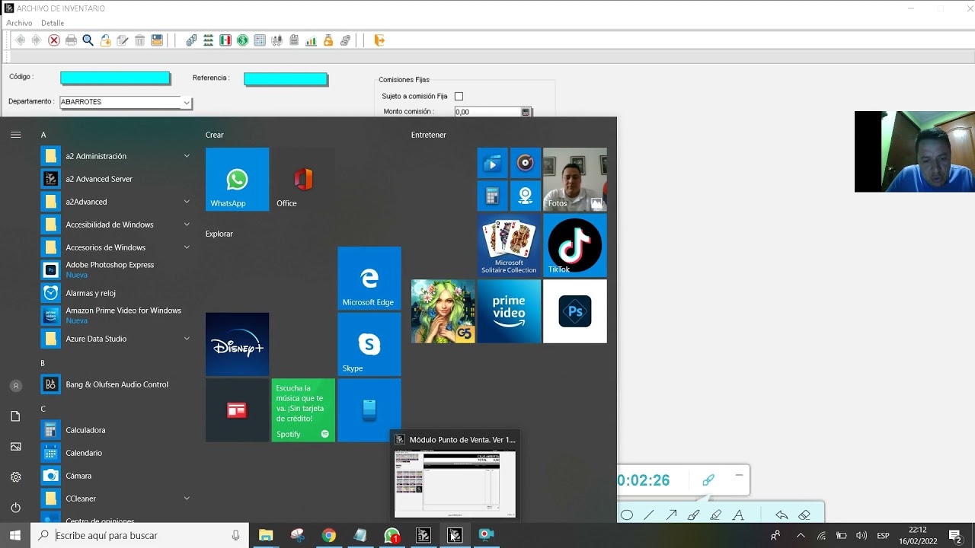Select the text tool in annotation bar
This screenshot has height=548, width=975.
pyautogui.click(x=738, y=515)
